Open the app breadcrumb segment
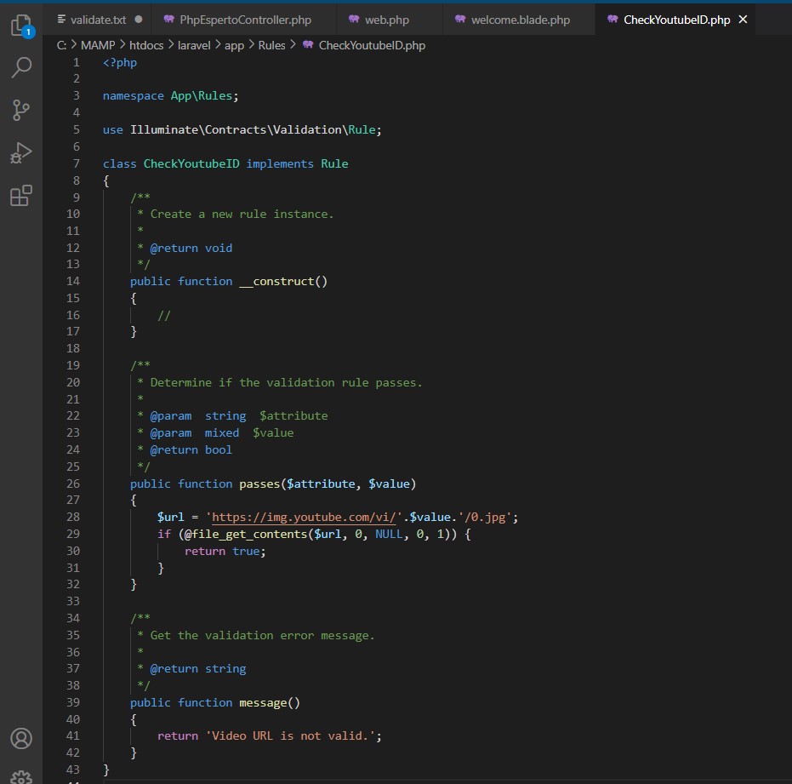Image resolution: width=792 pixels, height=784 pixels. [x=235, y=45]
